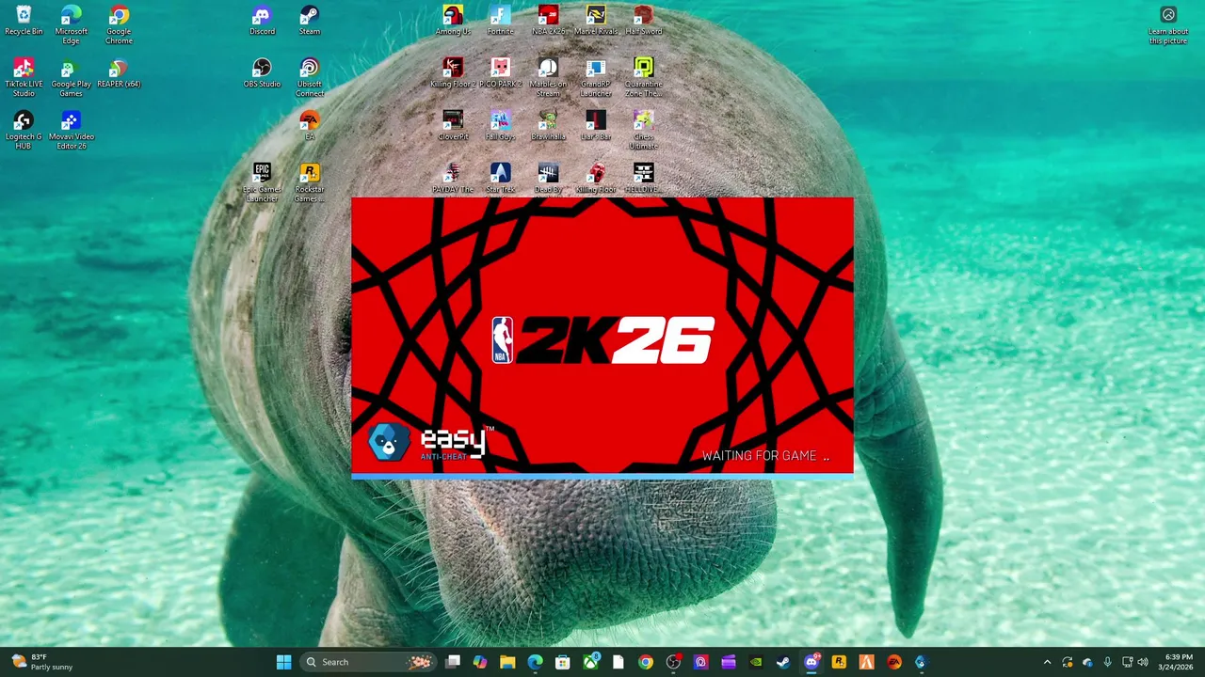Click the taskbar Search box
Image resolution: width=1205 pixels, height=677 pixels.
point(368,662)
